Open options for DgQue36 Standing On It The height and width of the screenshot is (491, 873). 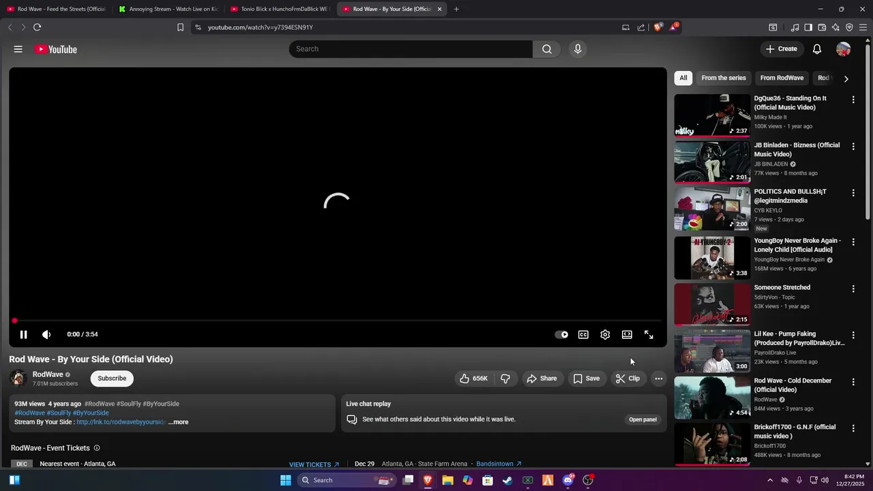click(853, 100)
